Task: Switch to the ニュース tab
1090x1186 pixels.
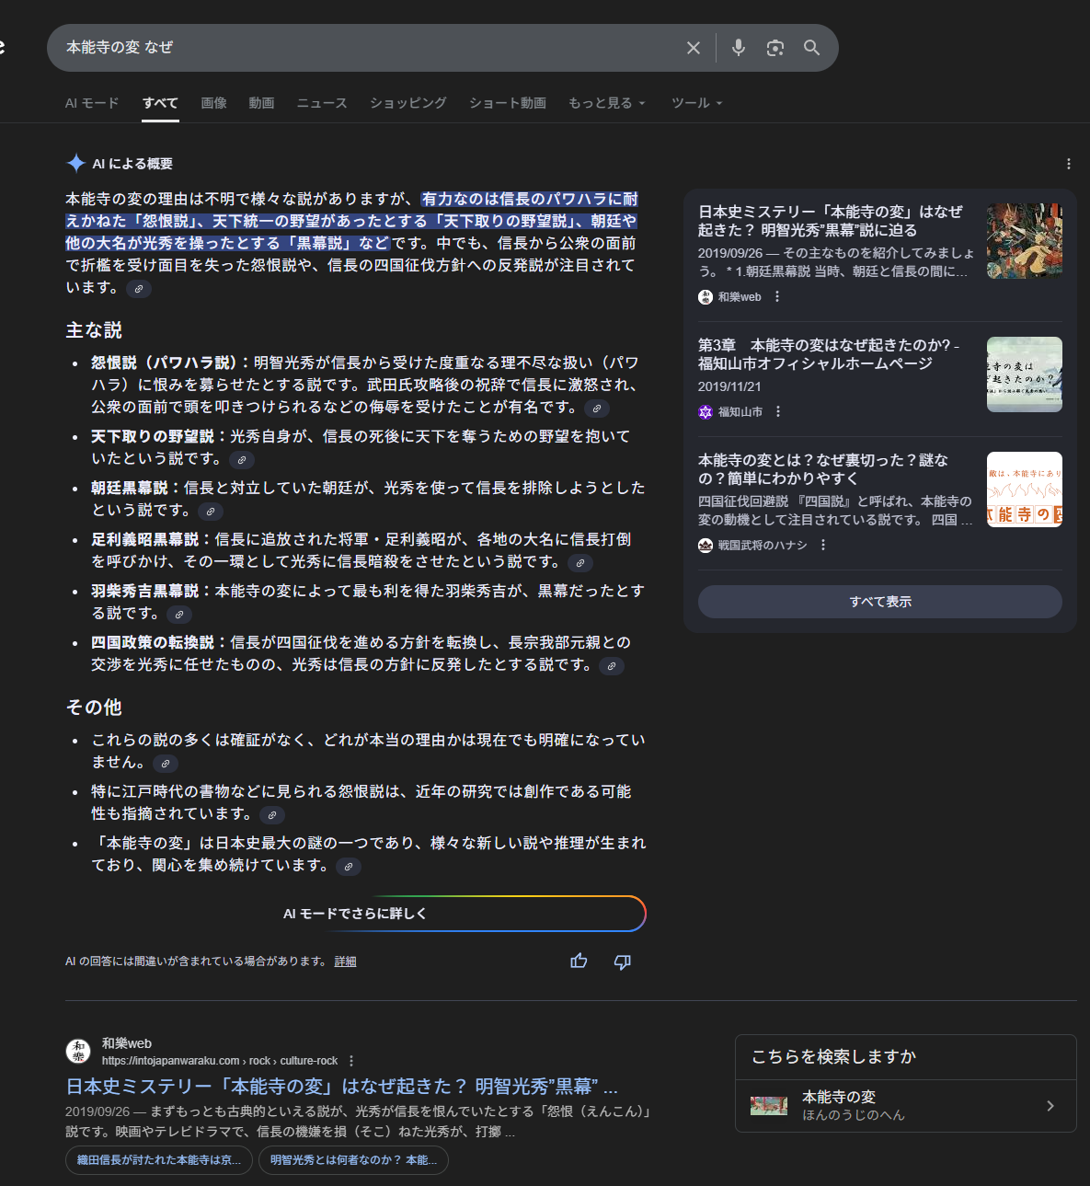Action: [x=322, y=103]
